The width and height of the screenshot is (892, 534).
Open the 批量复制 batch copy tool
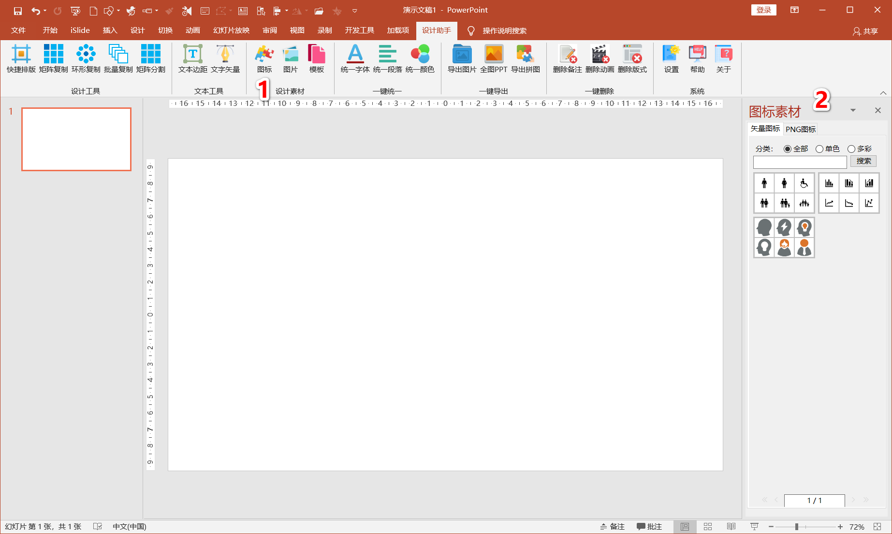click(x=118, y=59)
